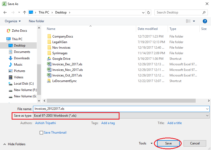Select the Google Drive shortcut icon
Viewport: 211px width, 150px height.
tap(49, 59)
